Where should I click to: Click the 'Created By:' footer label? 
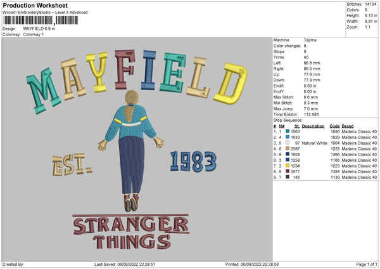(x=13, y=264)
